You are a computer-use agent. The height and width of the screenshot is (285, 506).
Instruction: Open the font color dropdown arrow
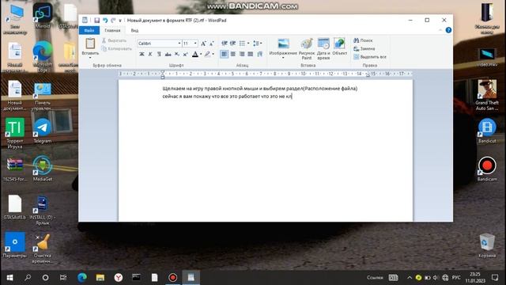[201, 54]
